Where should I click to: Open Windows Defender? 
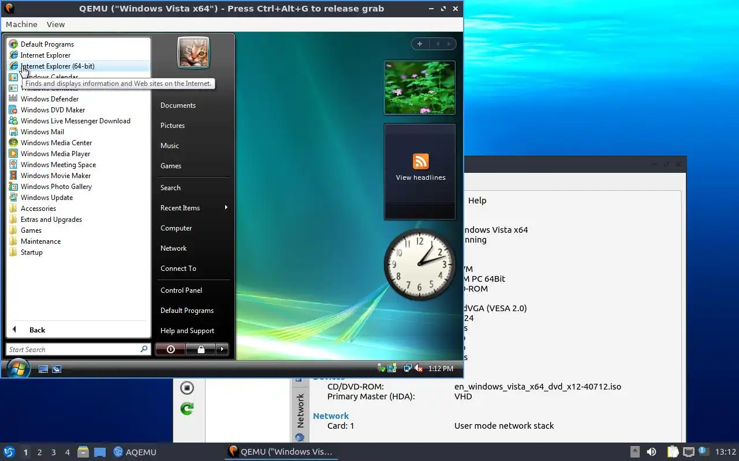[49, 99]
